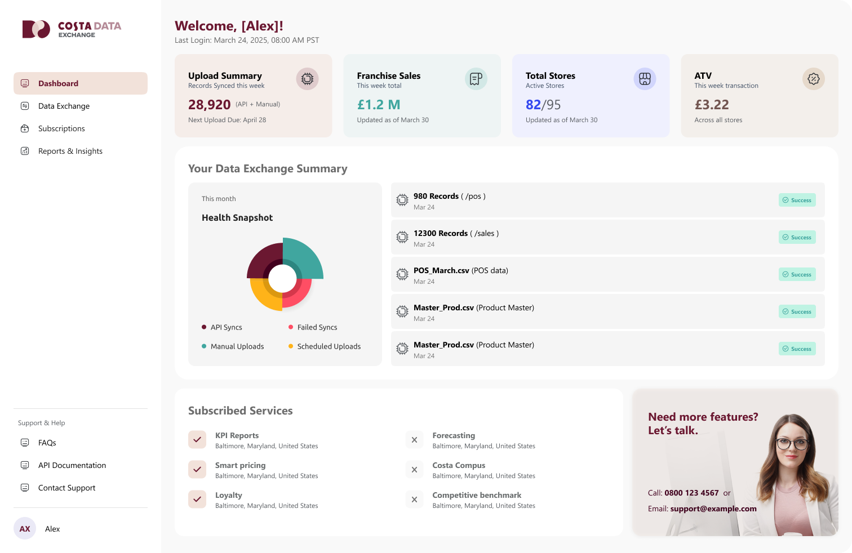
Task: Click the Success badge for POS_March.csv
Action: click(x=797, y=274)
